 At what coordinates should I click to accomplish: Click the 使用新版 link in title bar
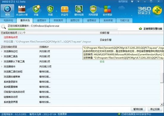pyautogui.click(x=123, y=1)
